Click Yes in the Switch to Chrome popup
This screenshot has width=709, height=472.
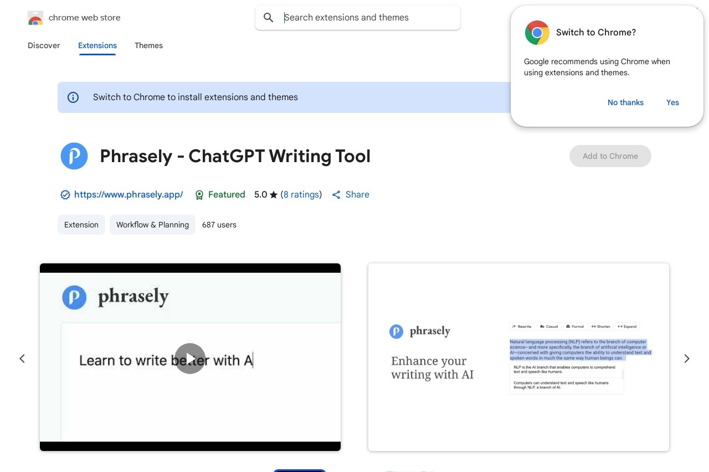tap(672, 102)
